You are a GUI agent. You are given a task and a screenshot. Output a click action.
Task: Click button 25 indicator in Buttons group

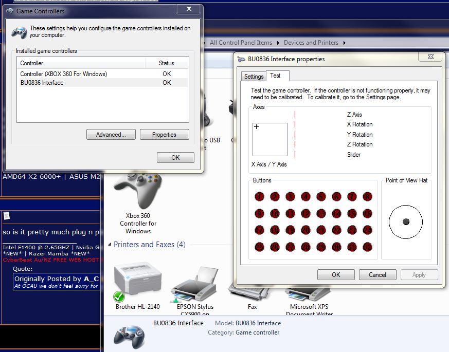point(259,247)
